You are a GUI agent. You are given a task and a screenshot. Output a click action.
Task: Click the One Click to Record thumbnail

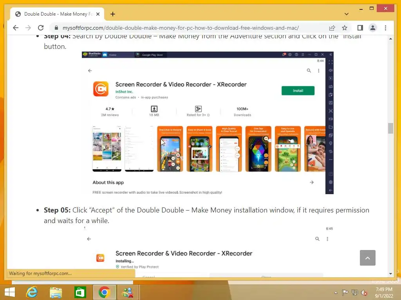click(x=170, y=149)
